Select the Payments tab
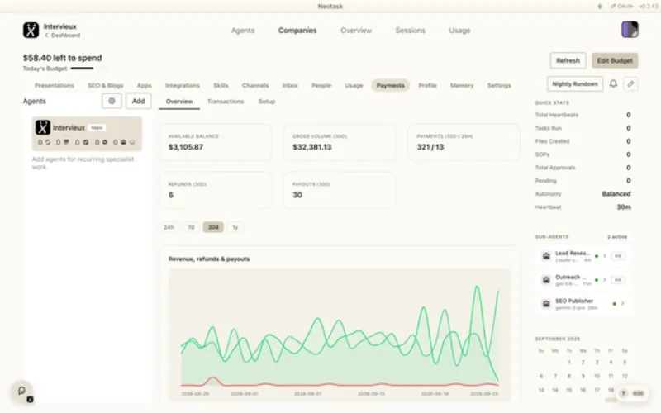Viewport: 661px width, 413px height. tap(390, 86)
